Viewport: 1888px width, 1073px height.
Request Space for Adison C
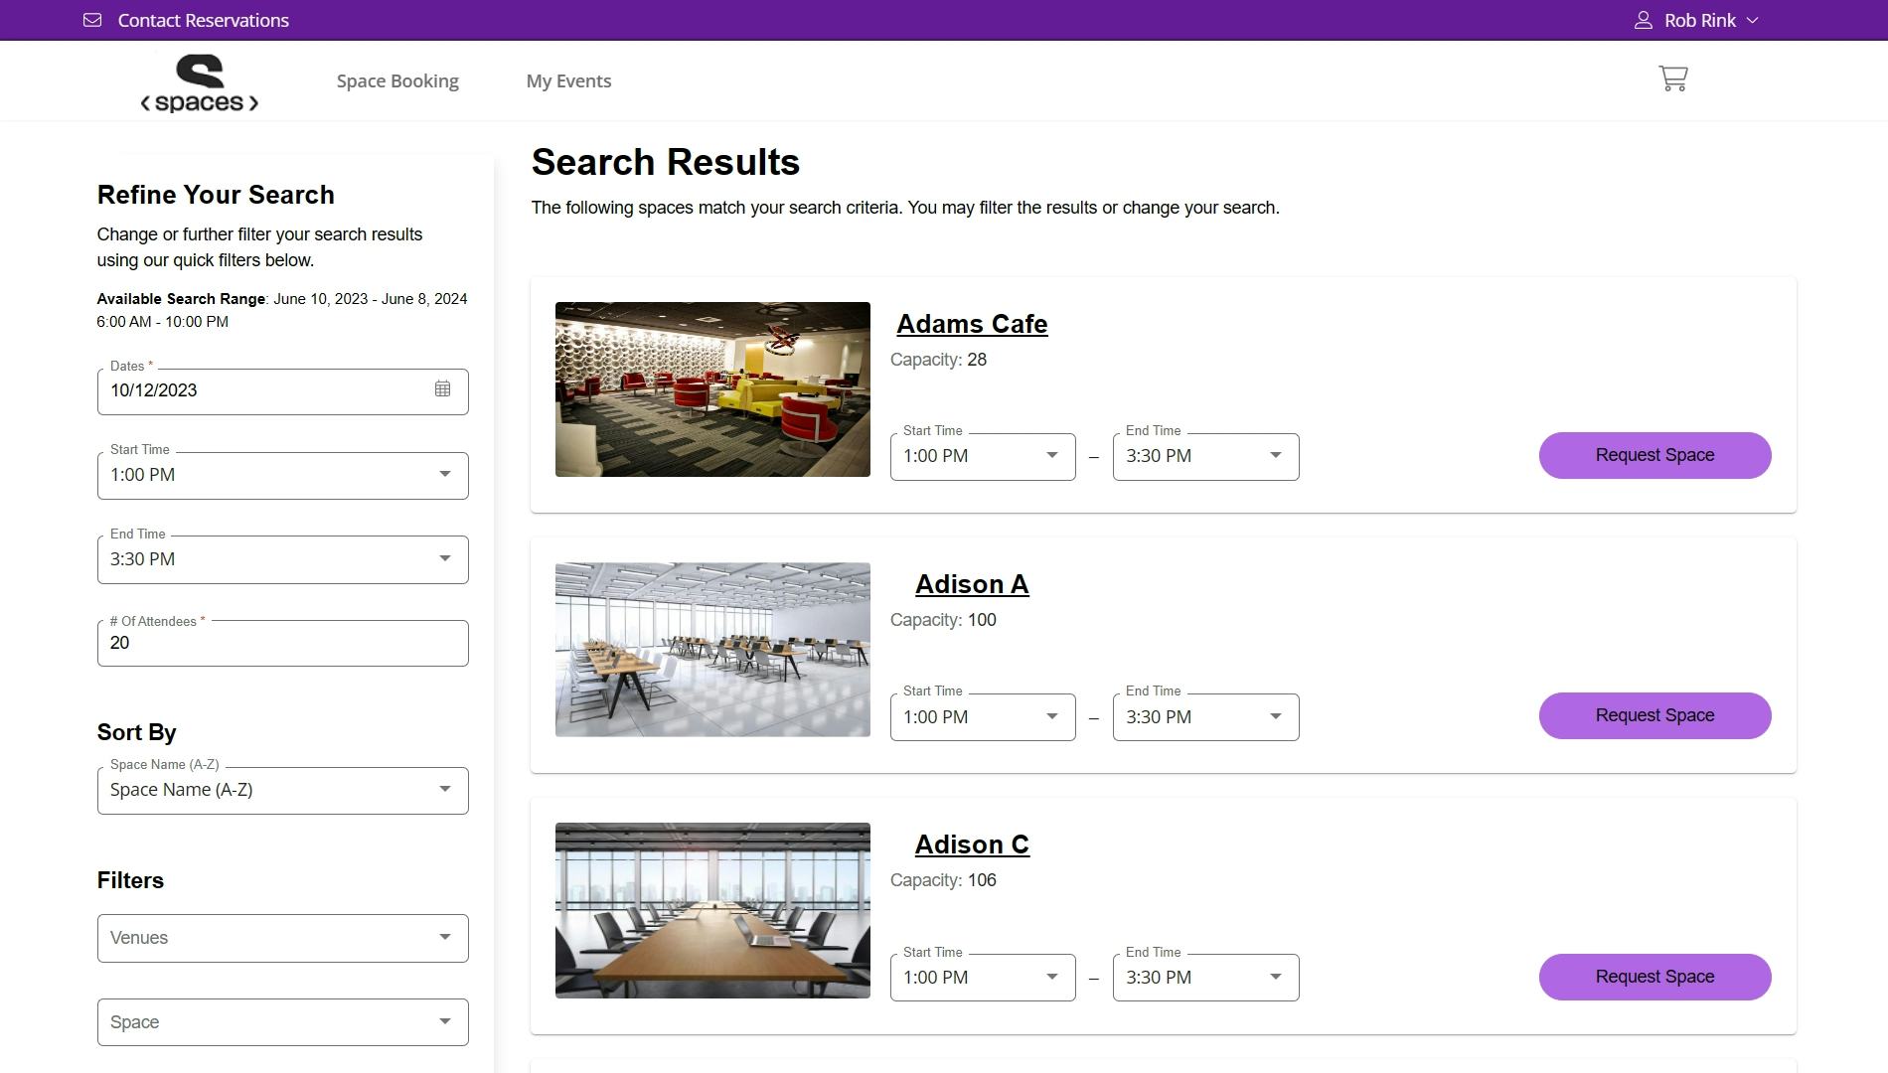click(x=1654, y=977)
